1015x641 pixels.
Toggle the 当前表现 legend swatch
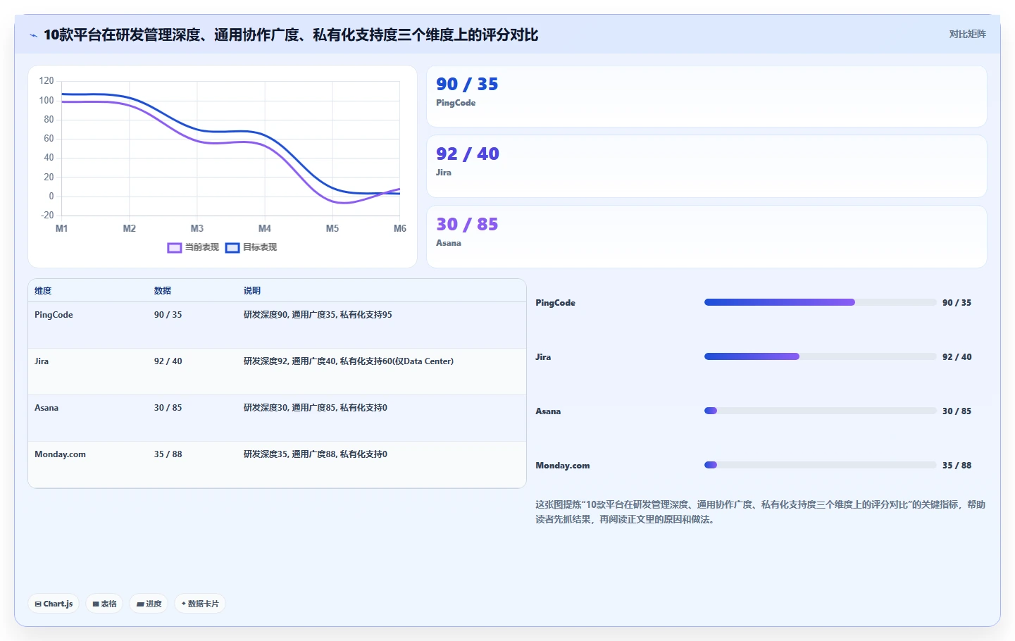175,247
